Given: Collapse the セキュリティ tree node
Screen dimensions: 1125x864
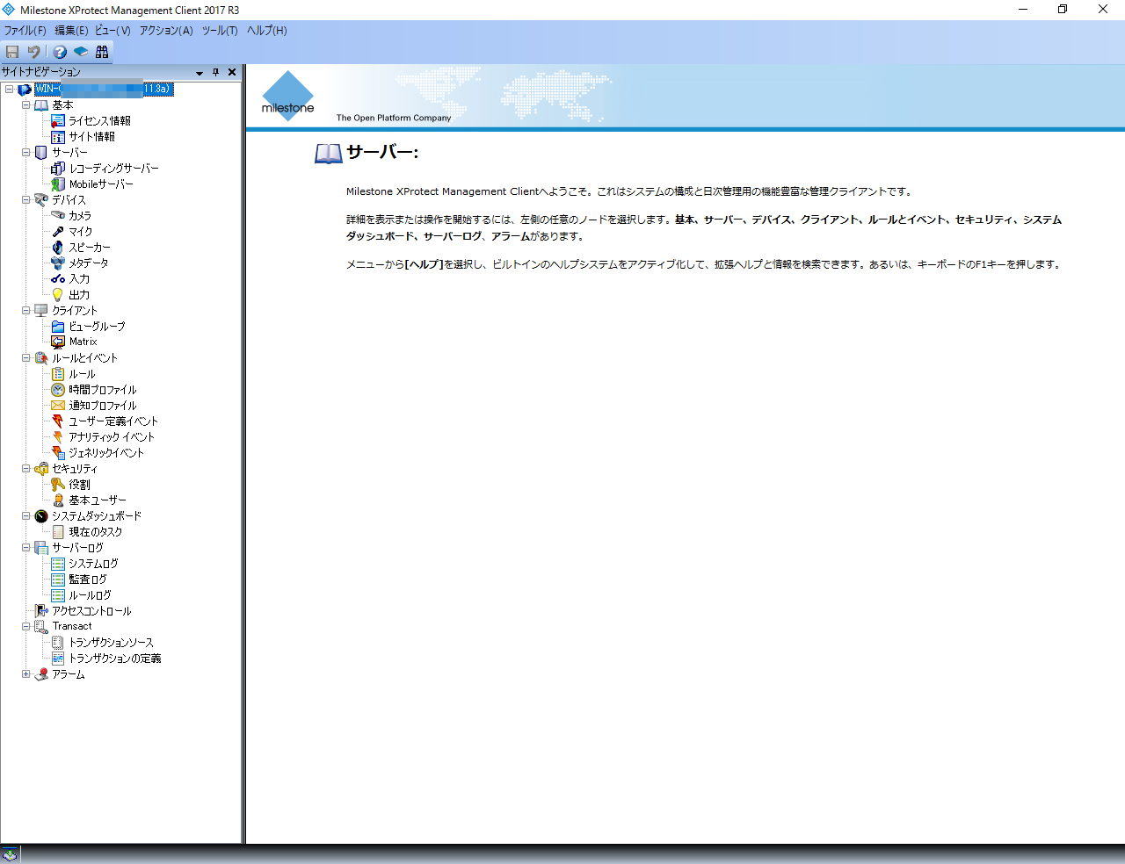Looking at the screenshot, I should click(26, 468).
